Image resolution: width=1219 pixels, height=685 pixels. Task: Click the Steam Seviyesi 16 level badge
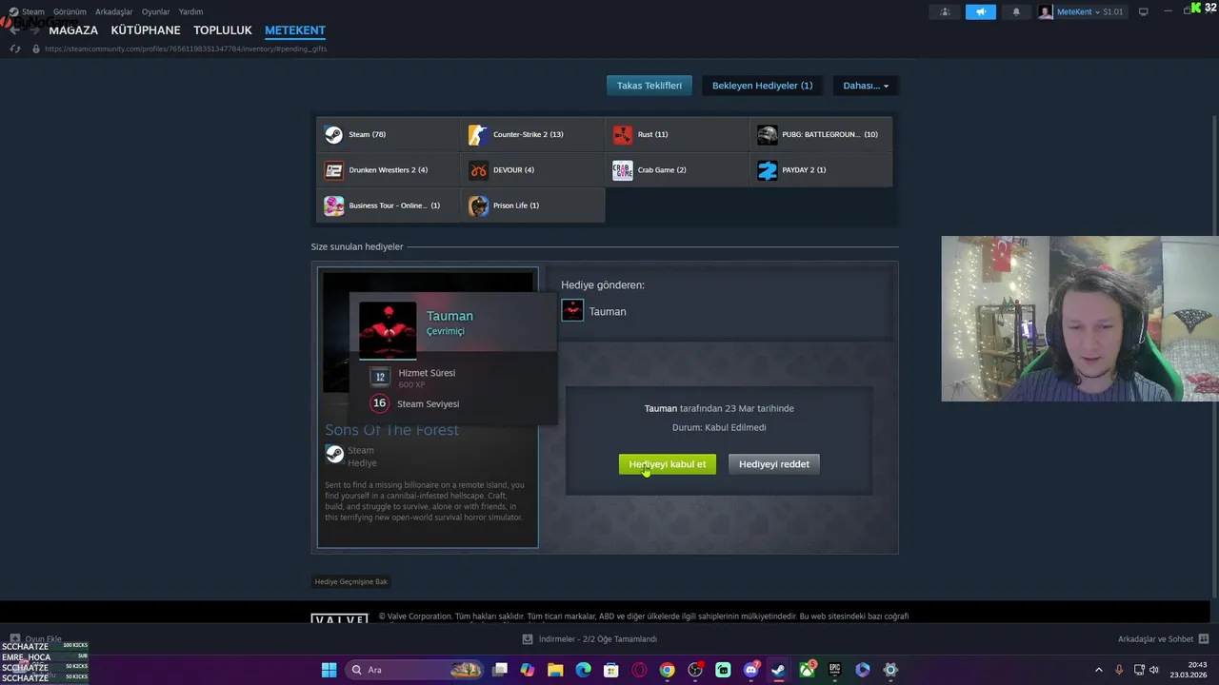coord(379,403)
